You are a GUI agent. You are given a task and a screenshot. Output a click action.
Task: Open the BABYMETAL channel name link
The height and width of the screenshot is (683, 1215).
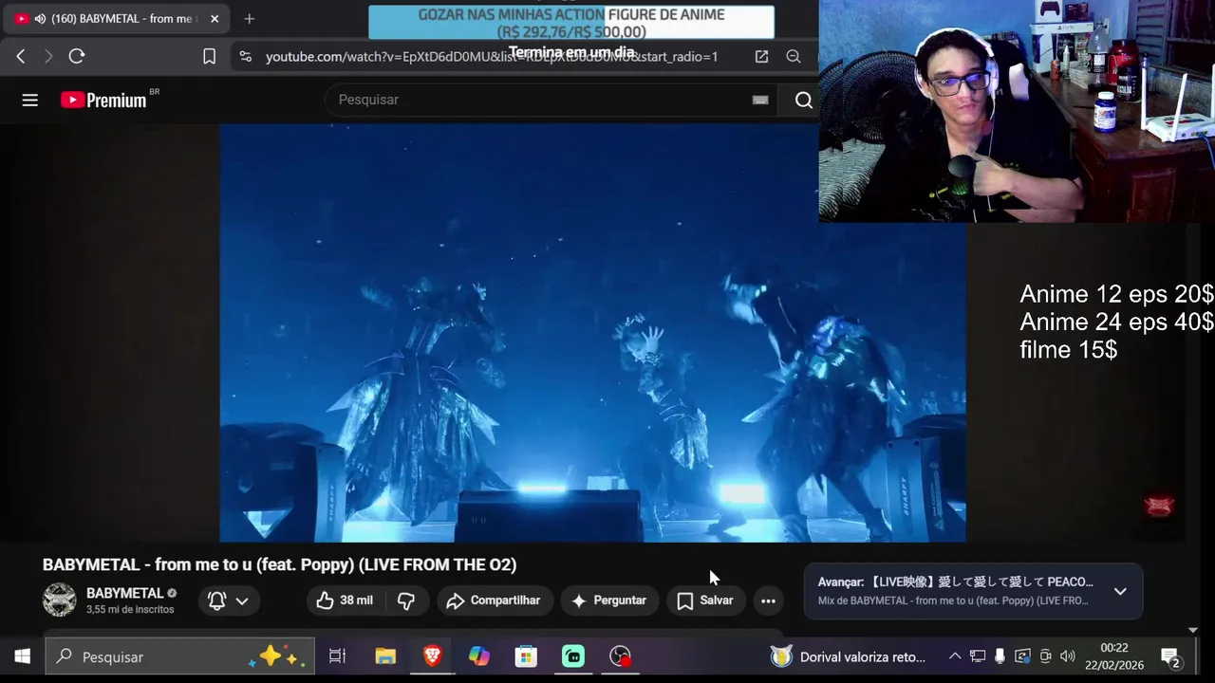(x=125, y=593)
